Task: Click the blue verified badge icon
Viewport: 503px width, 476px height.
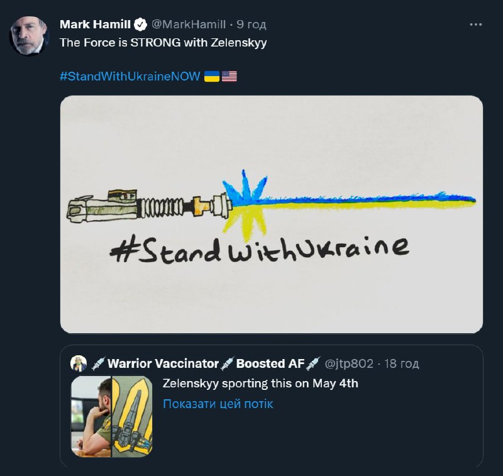Action: click(140, 25)
